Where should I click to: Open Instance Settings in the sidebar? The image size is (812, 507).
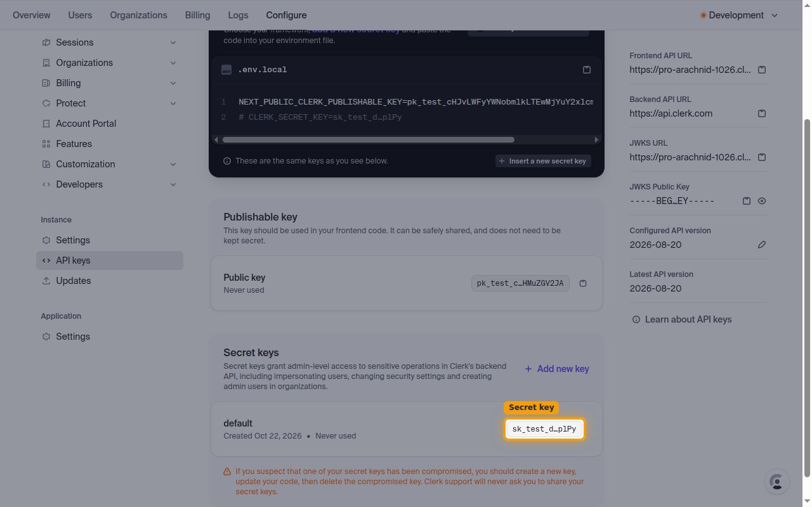tap(110, 240)
